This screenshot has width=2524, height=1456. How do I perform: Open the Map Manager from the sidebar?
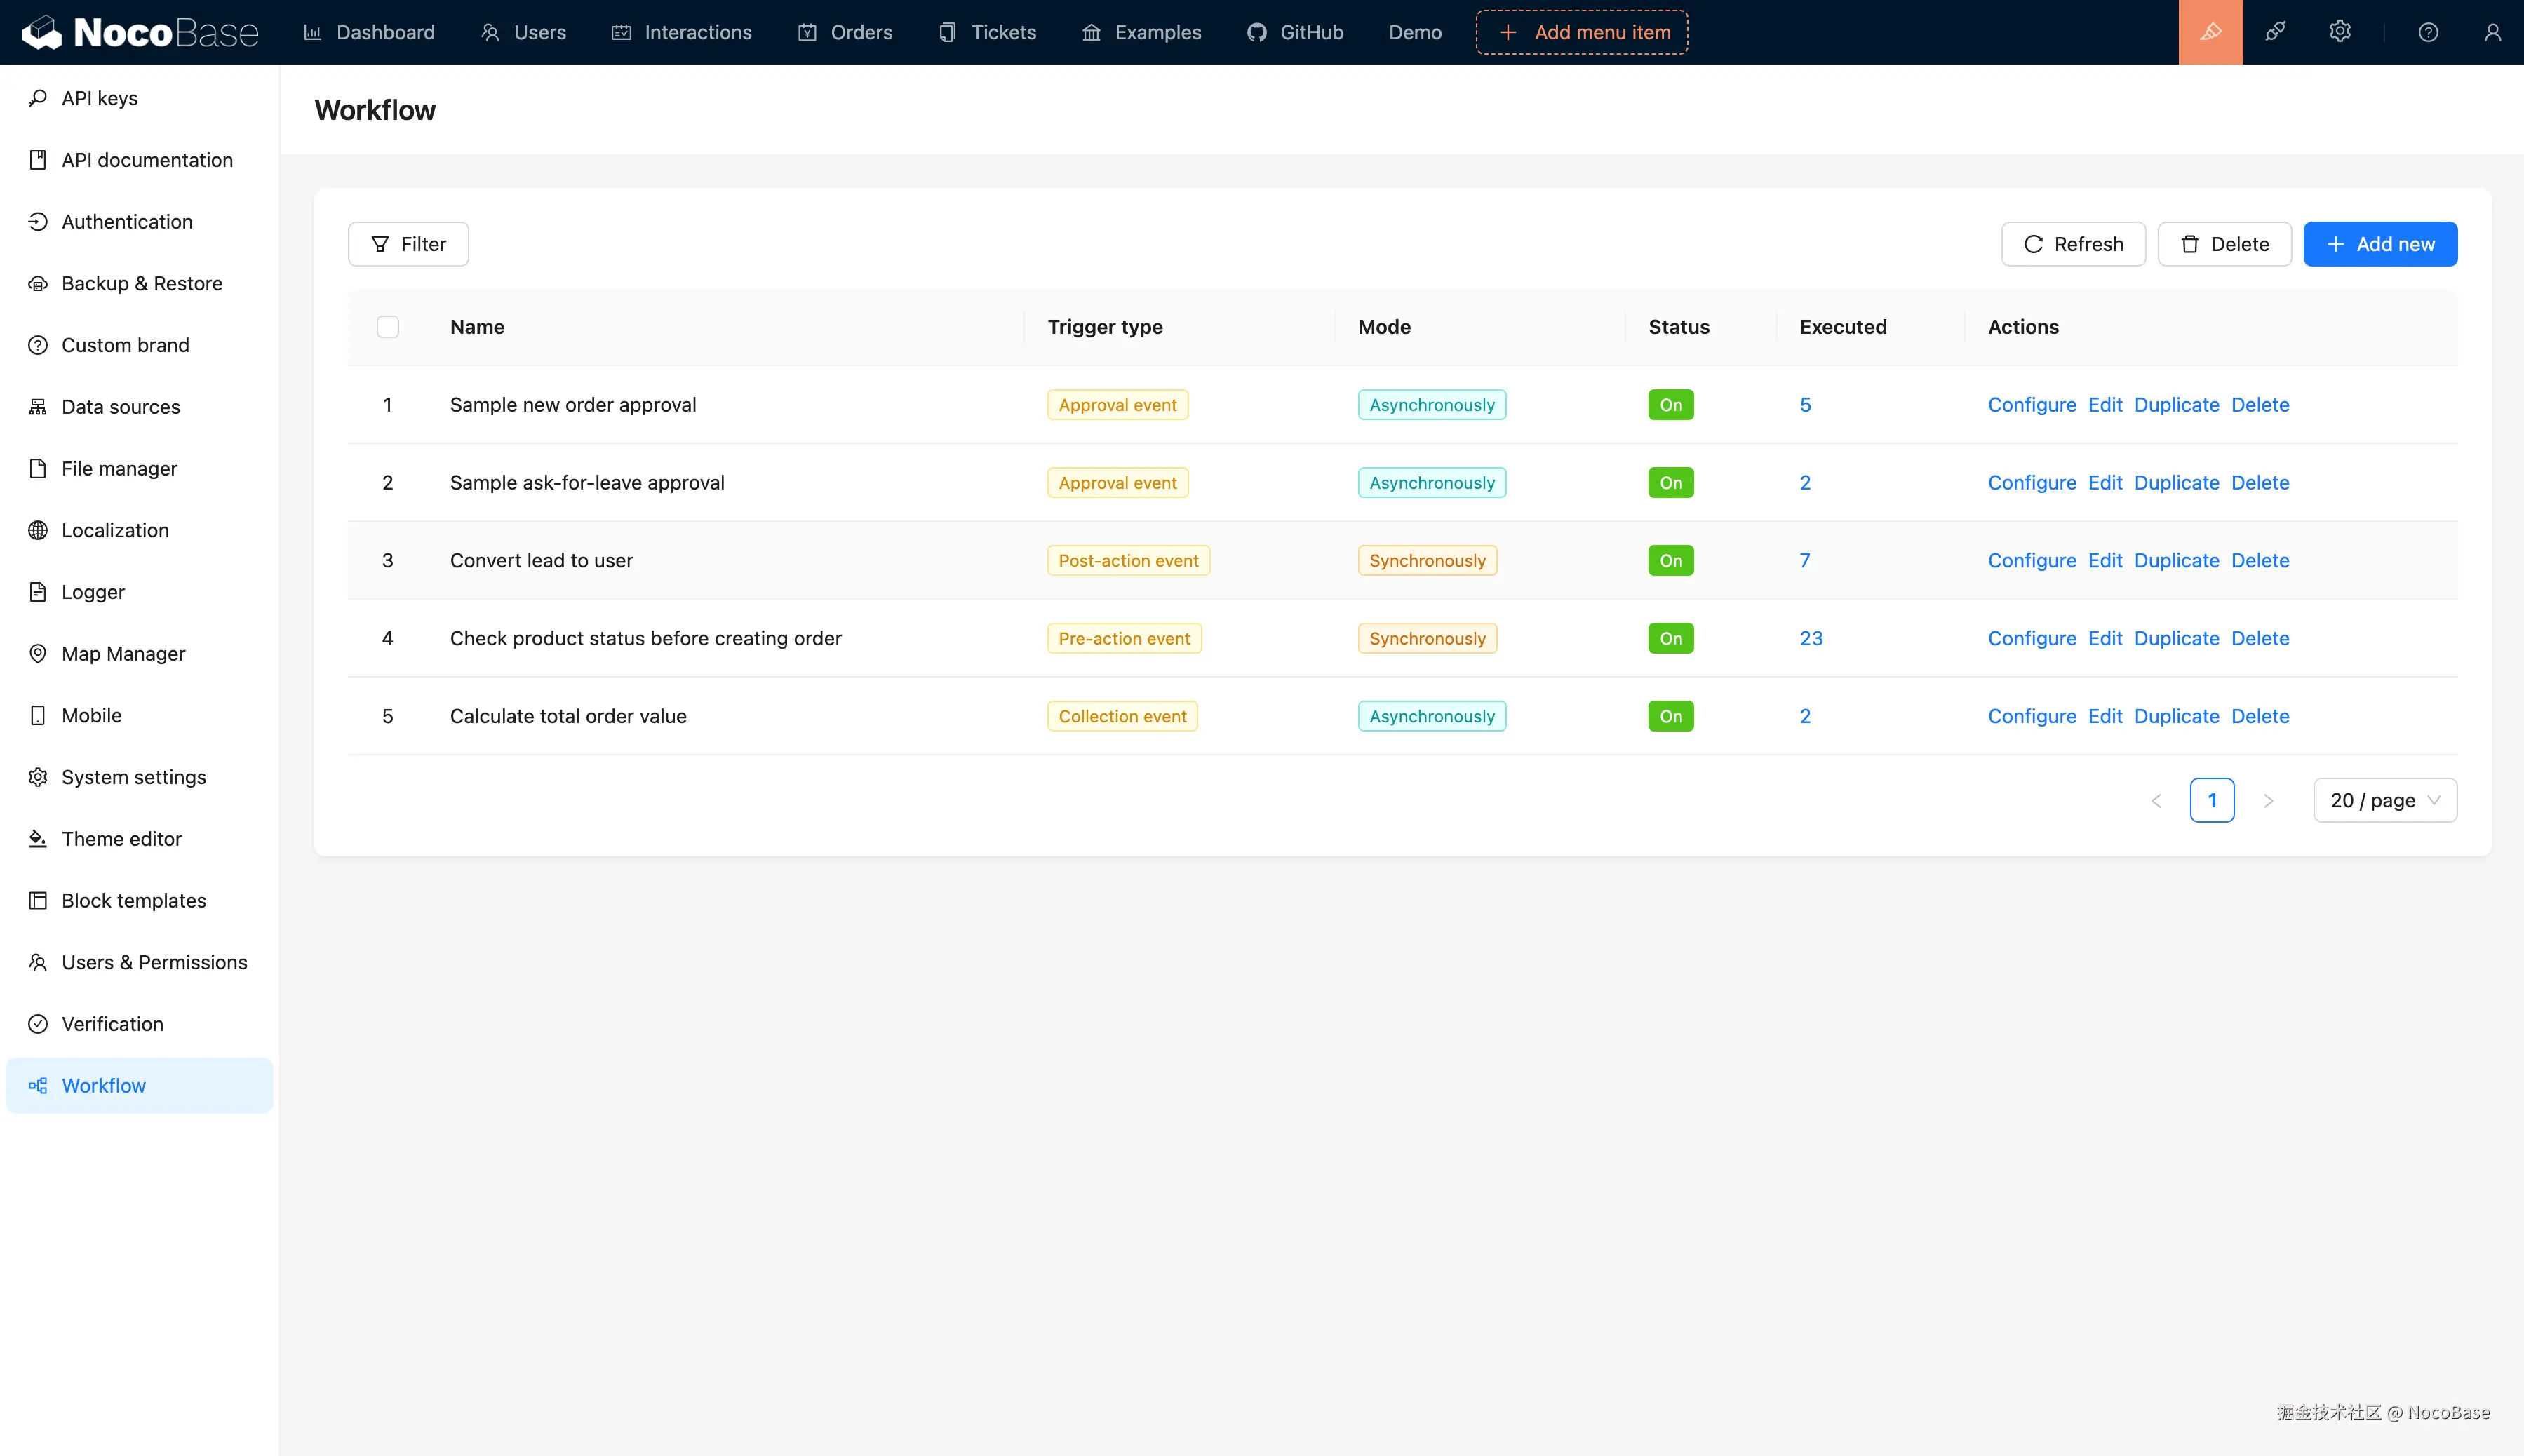(124, 653)
